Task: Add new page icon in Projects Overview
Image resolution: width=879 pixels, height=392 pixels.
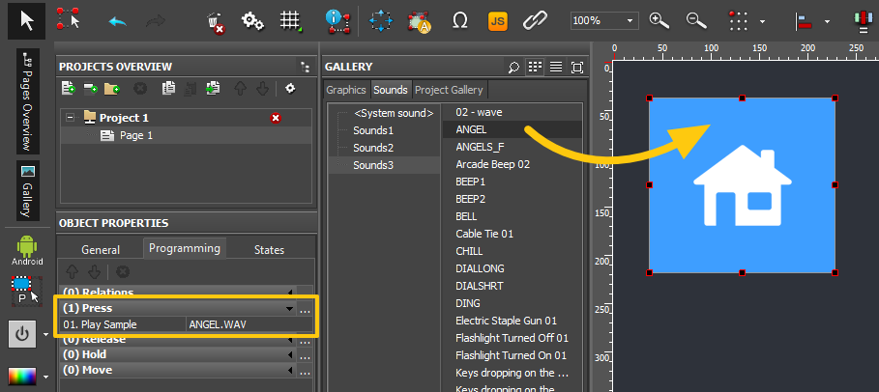Action: tap(69, 88)
